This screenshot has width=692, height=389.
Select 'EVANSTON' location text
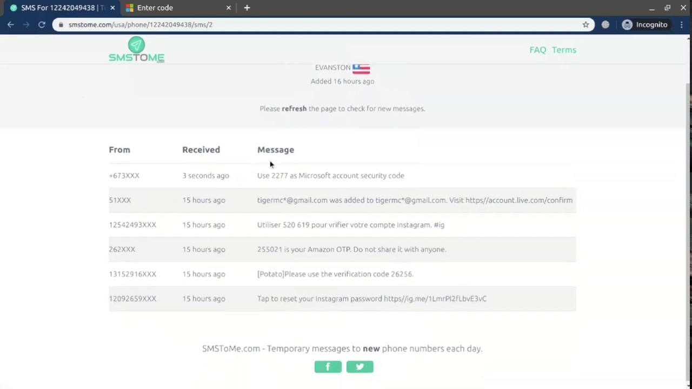pyautogui.click(x=332, y=68)
